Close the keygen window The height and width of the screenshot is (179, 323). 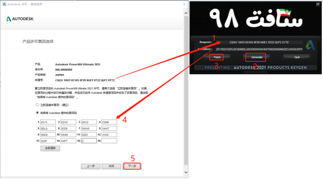[318, 4]
